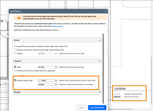Click the Areas section header
The image size is (153, 111).
[x=57, y=40]
